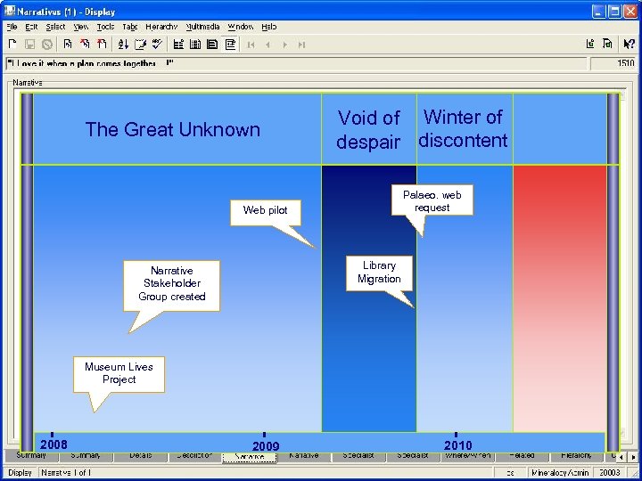Open the Window menu
Viewport: 642px width, 481px height.
[x=241, y=27]
